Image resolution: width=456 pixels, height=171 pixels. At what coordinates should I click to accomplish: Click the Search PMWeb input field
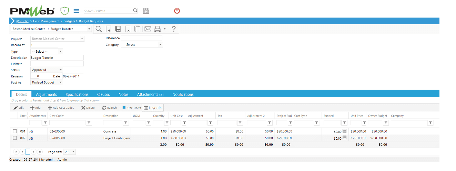coord(108,11)
